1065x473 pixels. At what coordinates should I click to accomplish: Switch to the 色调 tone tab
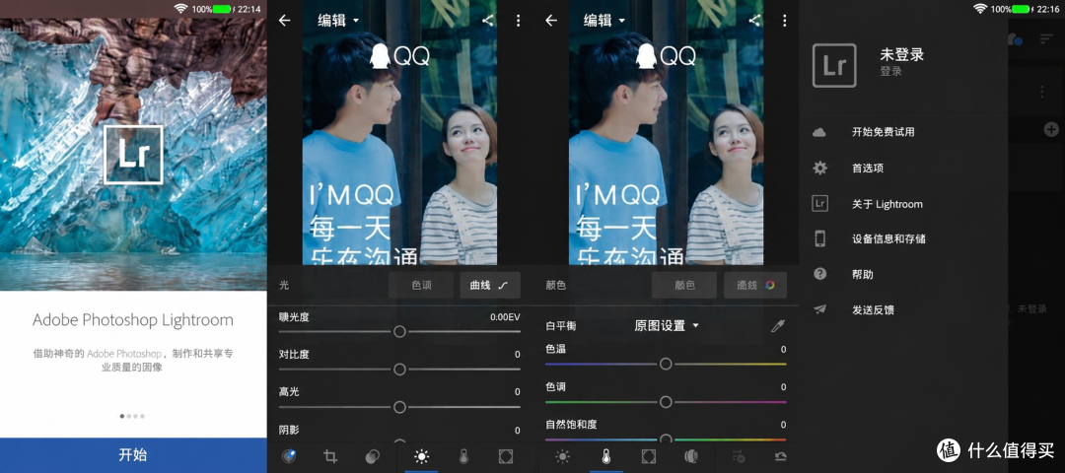coord(421,285)
